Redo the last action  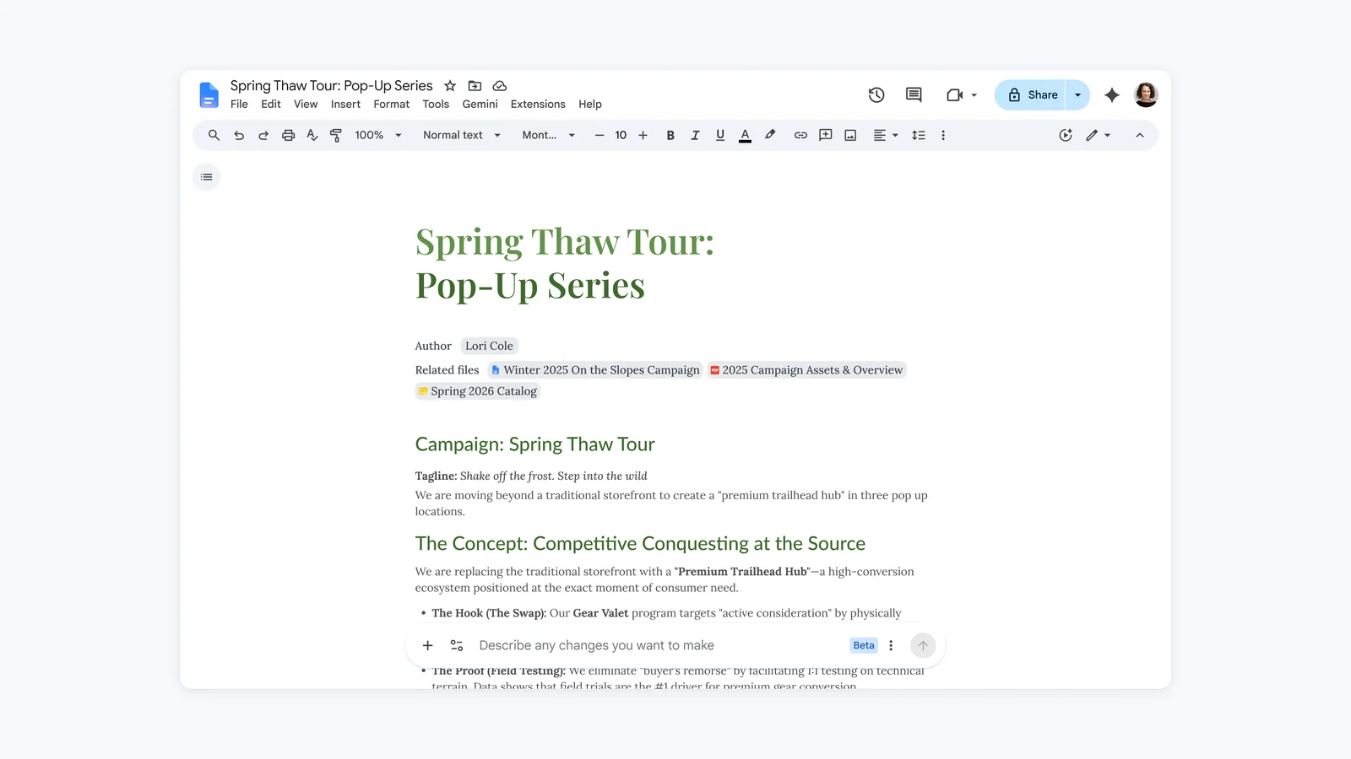263,135
